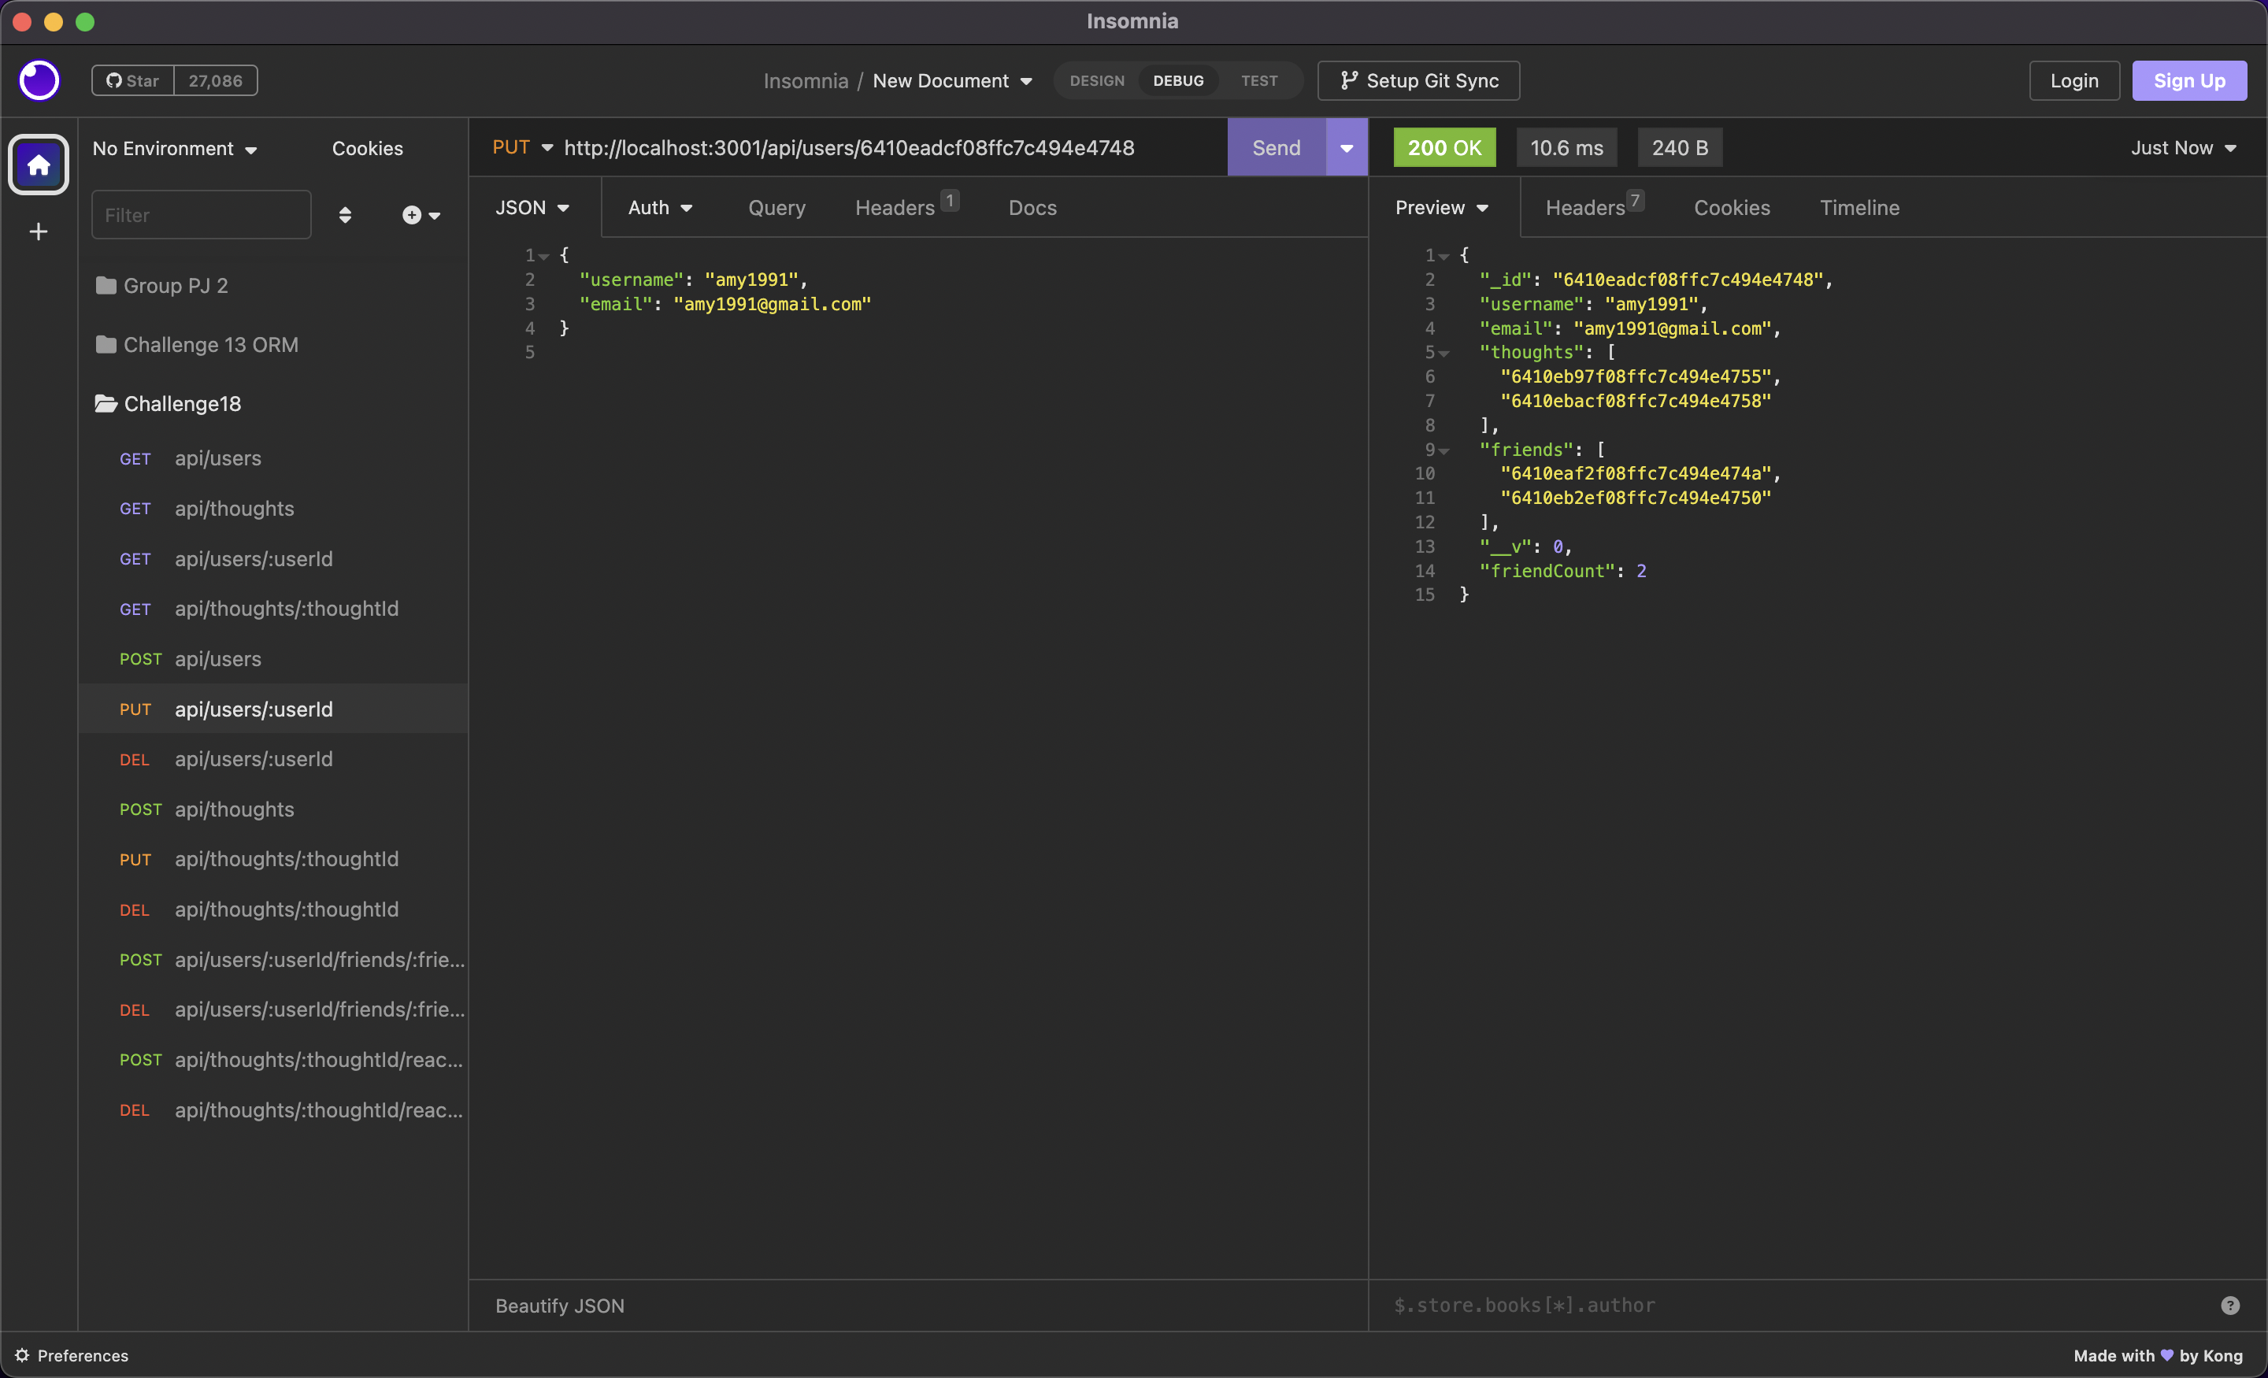Image resolution: width=2268 pixels, height=1378 pixels.
Task: Click the home dashboard icon
Action: point(39,165)
